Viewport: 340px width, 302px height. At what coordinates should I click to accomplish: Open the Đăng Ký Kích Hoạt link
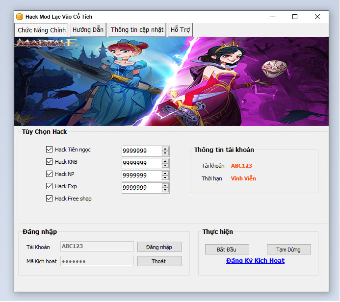(255, 261)
